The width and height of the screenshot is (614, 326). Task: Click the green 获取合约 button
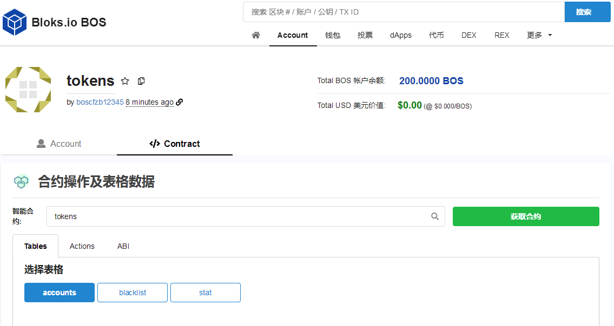526,216
